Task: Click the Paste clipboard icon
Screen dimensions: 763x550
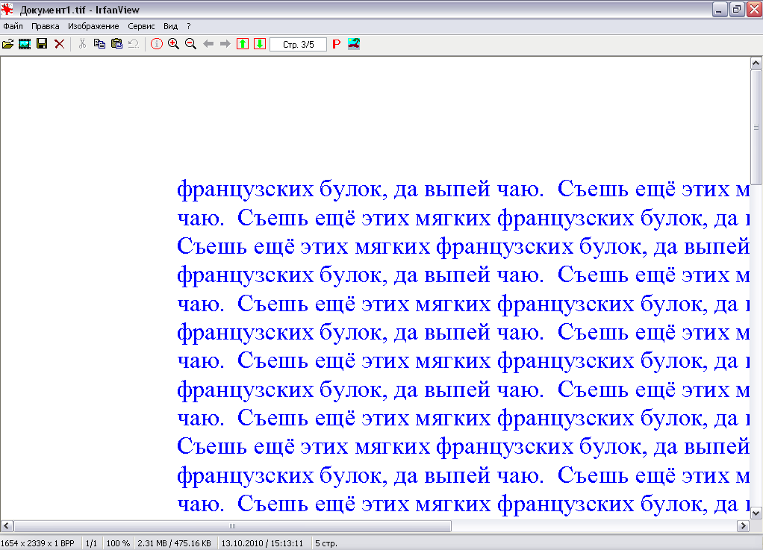Action: coord(116,45)
